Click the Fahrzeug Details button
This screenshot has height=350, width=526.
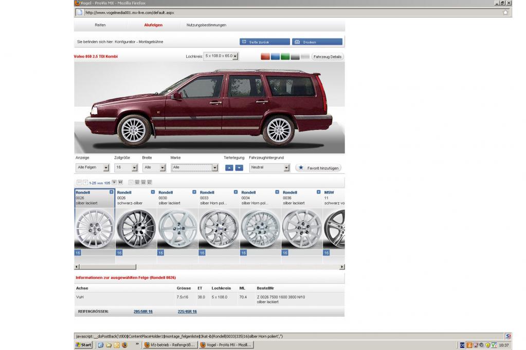(x=328, y=56)
